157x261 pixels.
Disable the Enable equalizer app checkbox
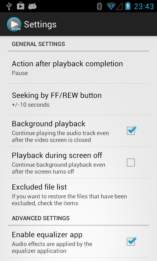click(131, 241)
